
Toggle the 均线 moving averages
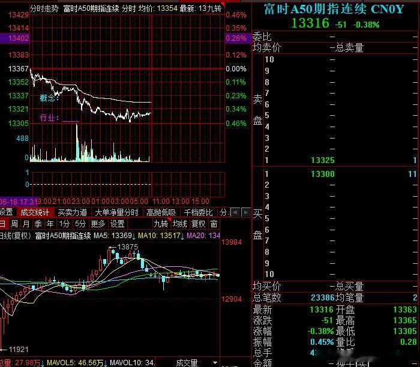click(180, 224)
